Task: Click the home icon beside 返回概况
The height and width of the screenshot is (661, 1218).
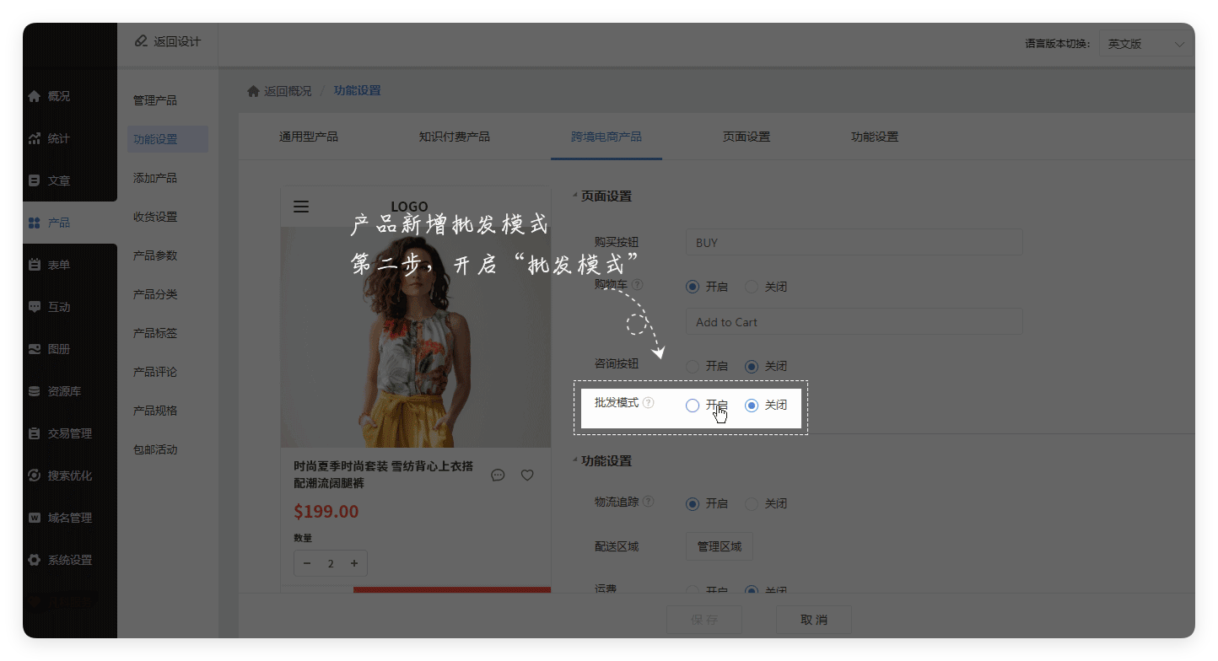Action: (x=252, y=91)
